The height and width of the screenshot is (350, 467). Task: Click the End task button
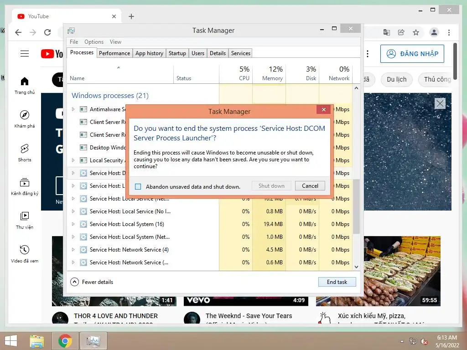[x=337, y=282]
